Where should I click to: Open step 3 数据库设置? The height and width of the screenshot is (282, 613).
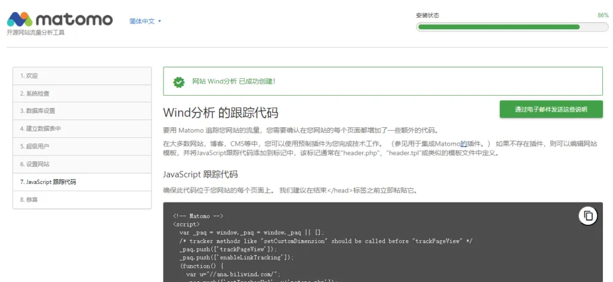82,111
